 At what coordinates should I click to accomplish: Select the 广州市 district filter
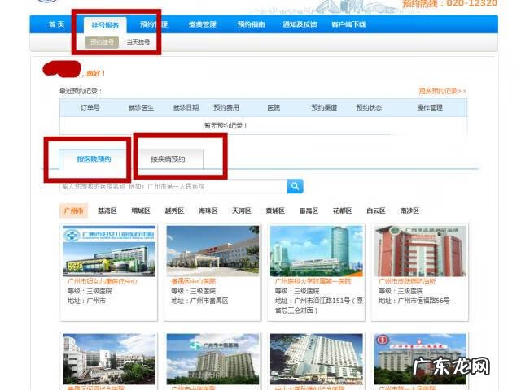(74, 210)
